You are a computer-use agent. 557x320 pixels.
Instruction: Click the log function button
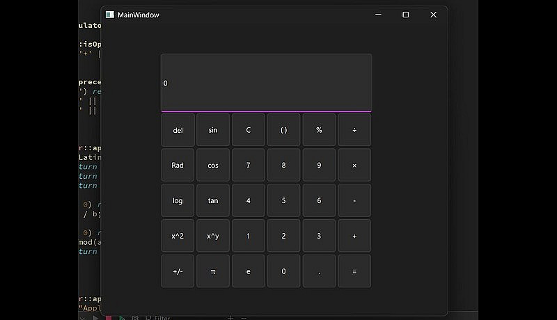(x=178, y=201)
